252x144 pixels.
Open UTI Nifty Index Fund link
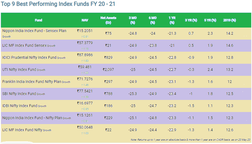(19, 70)
